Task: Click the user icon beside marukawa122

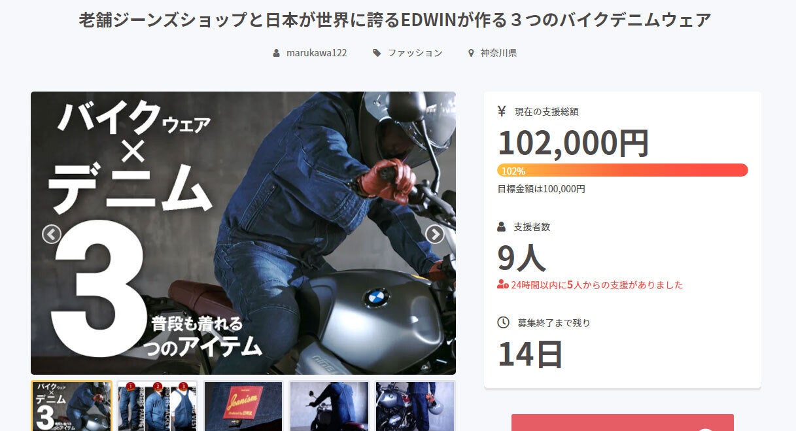Action: point(277,53)
